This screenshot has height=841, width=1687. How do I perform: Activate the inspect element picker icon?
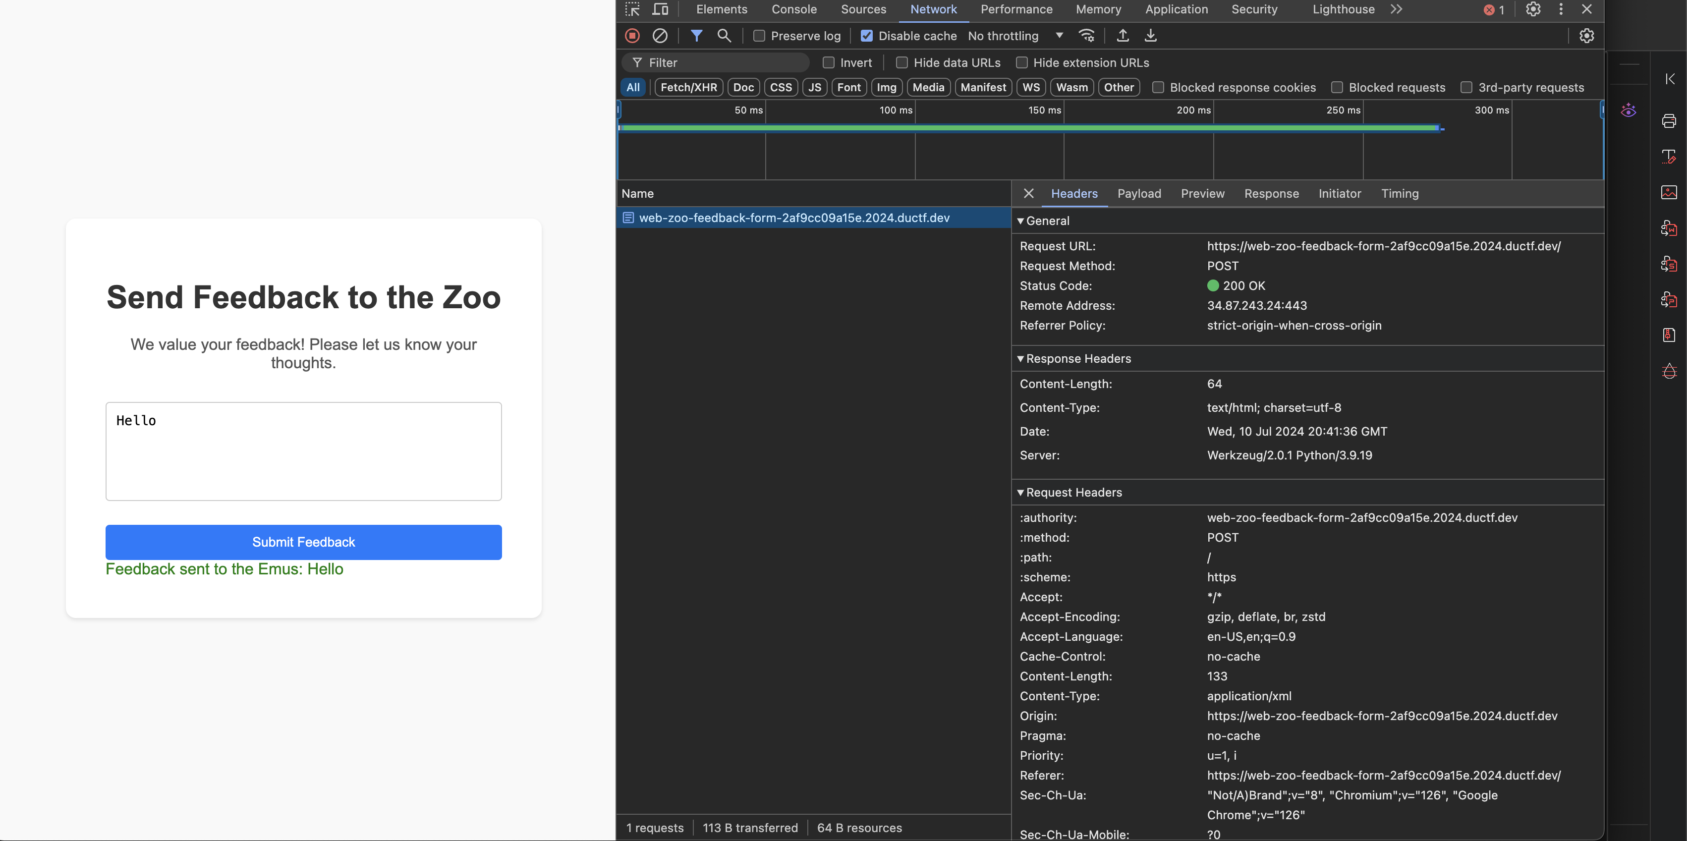tap(632, 9)
